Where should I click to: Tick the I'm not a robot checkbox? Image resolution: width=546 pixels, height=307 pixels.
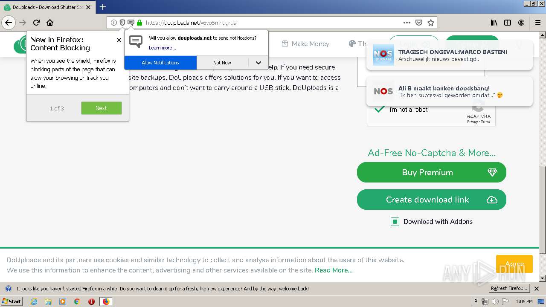click(379, 109)
